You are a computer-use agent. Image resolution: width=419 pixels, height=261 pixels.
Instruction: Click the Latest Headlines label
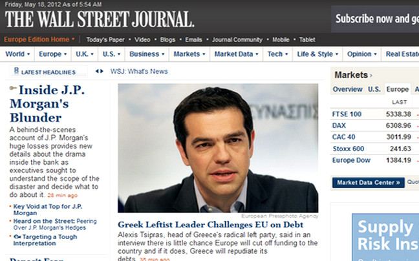point(48,72)
